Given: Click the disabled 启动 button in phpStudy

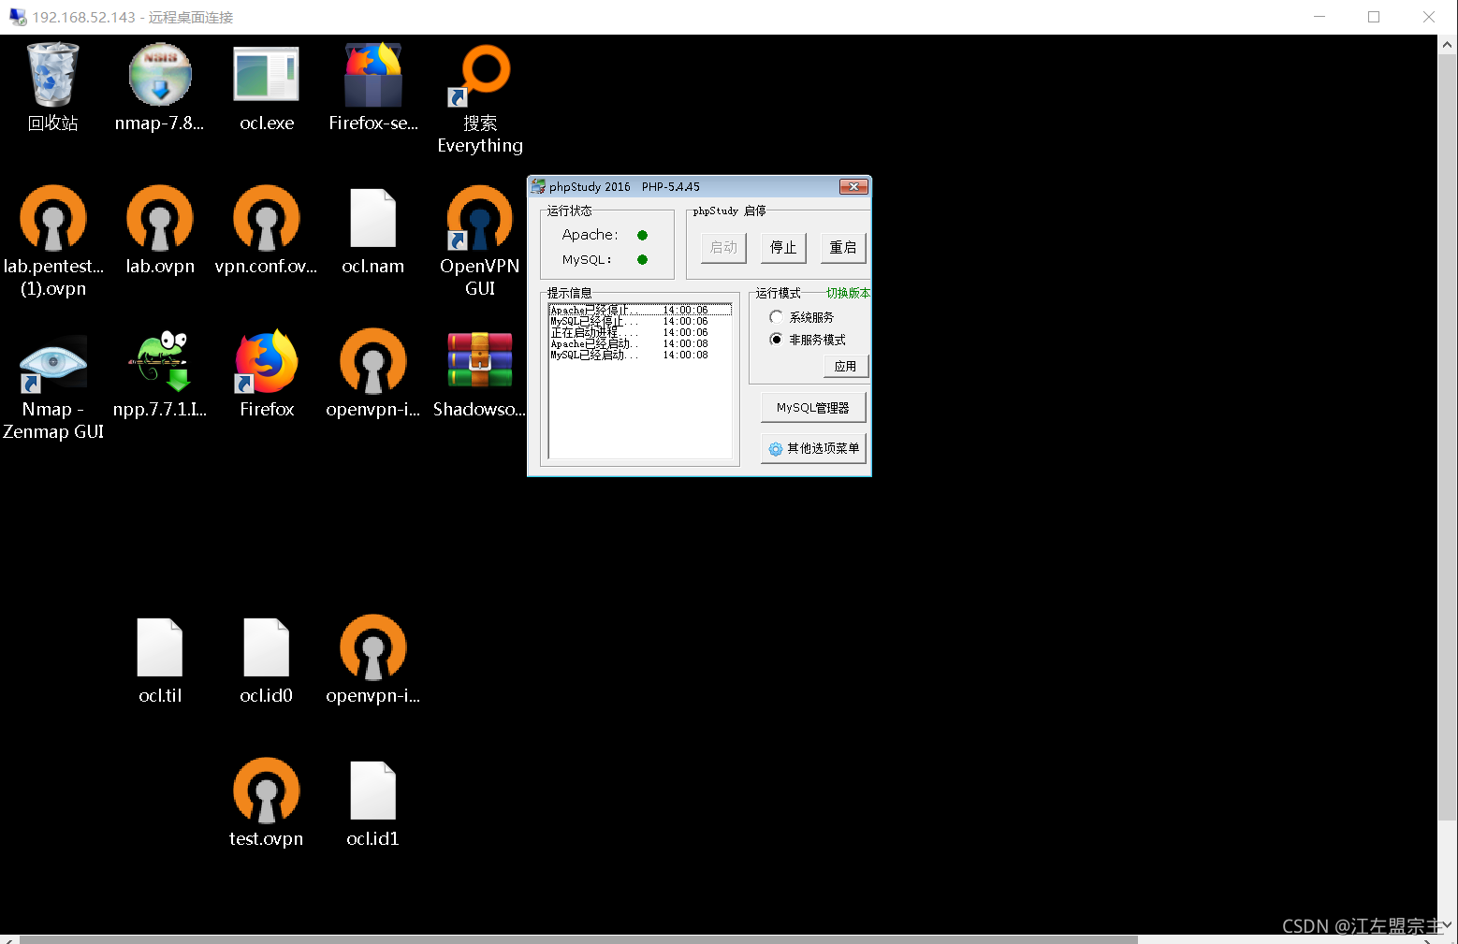Looking at the screenshot, I should [x=723, y=247].
